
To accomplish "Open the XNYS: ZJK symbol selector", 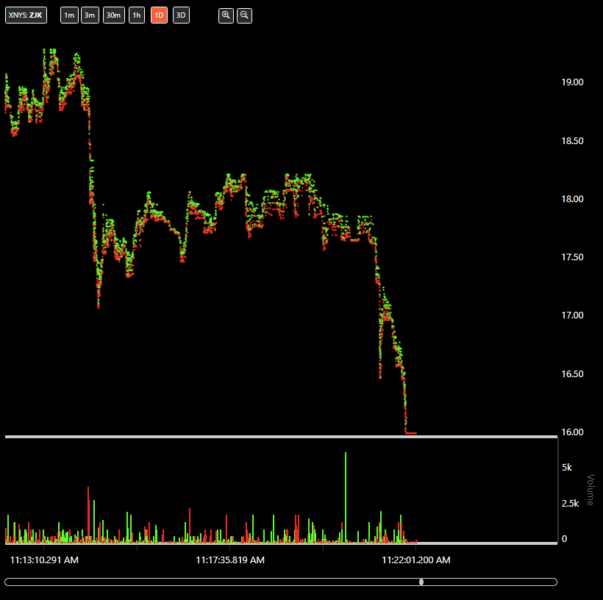I will (26, 15).
